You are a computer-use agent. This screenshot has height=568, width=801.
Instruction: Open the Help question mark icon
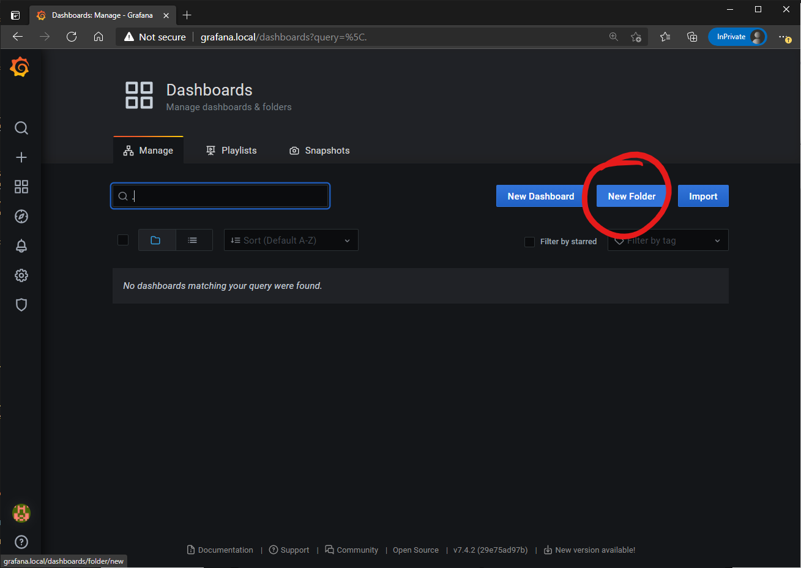(x=21, y=542)
